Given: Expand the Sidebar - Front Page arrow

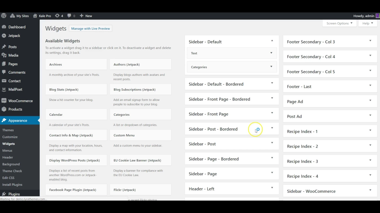Looking at the screenshot, I should [272, 113].
